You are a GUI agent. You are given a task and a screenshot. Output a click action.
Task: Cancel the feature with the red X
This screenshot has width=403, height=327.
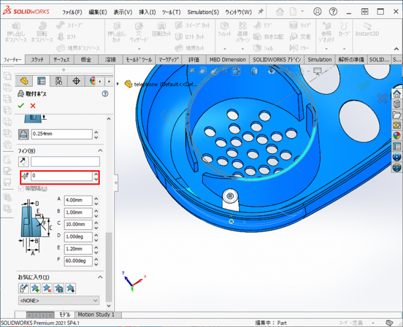tap(33, 106)
